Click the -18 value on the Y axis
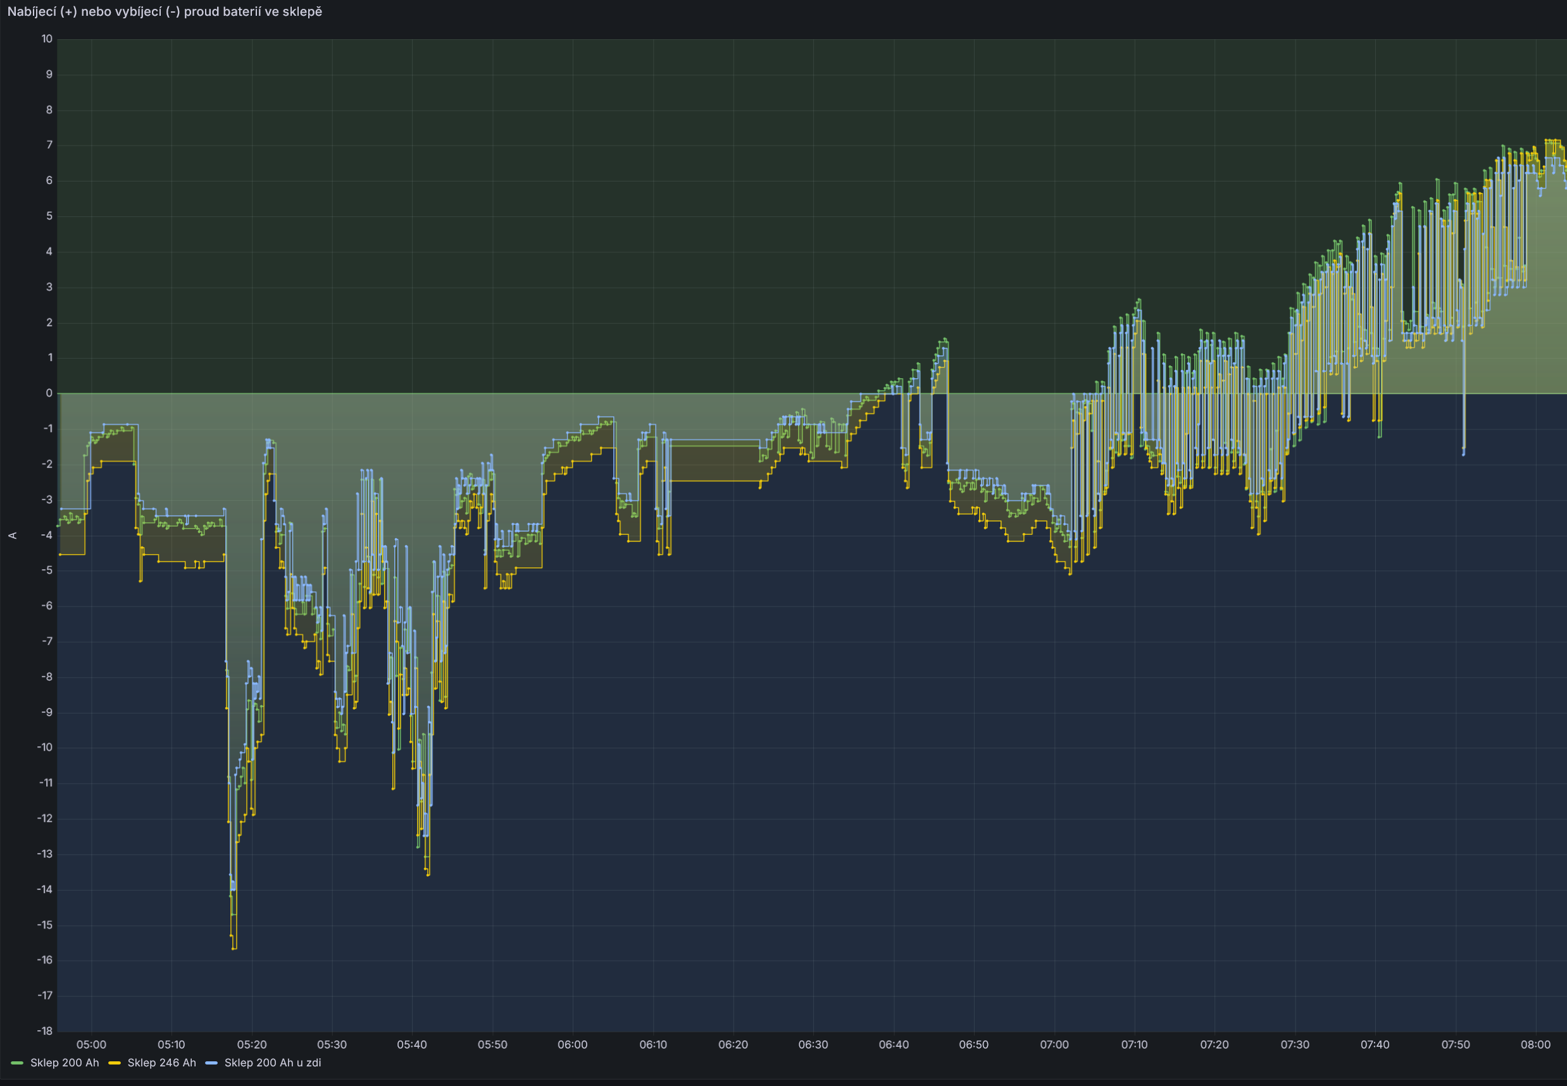1567x1086 pixels. [x=45, y=1031]
